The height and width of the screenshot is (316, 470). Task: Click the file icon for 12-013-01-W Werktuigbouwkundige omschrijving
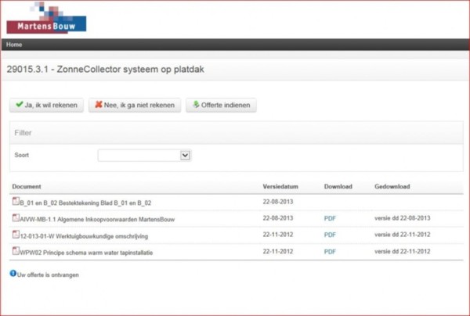point(15,235)
